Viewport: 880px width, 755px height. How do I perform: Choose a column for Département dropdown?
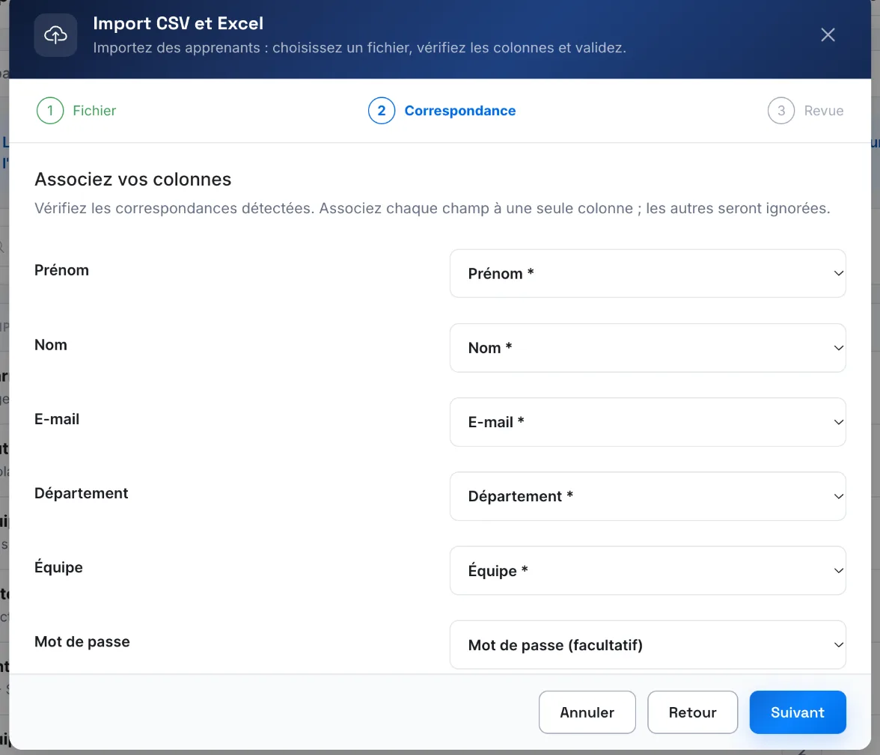point(648,496)
